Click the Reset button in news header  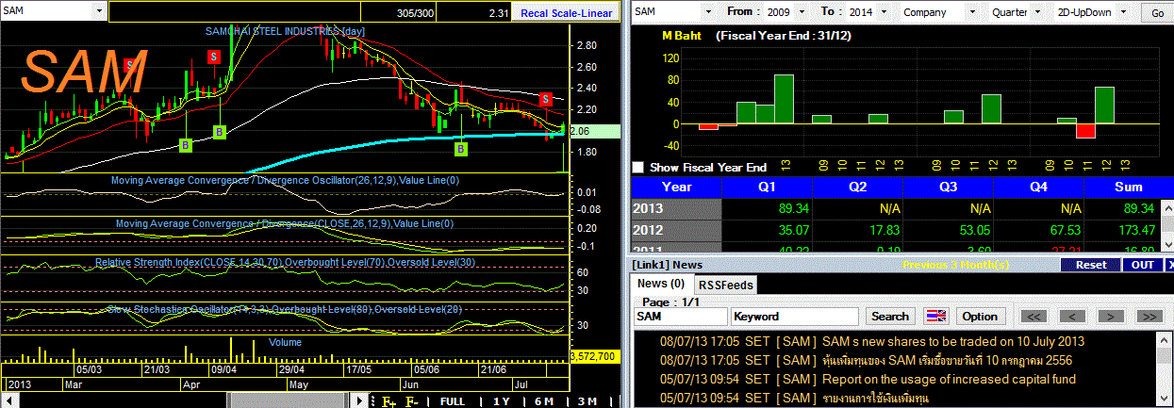click(x=1091, y=265)
